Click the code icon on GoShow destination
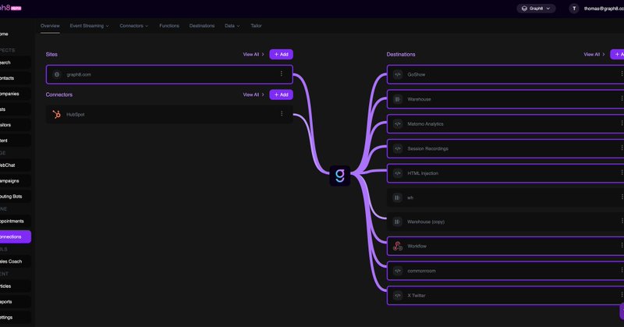The image size is (624, 327). click(397, 74)
